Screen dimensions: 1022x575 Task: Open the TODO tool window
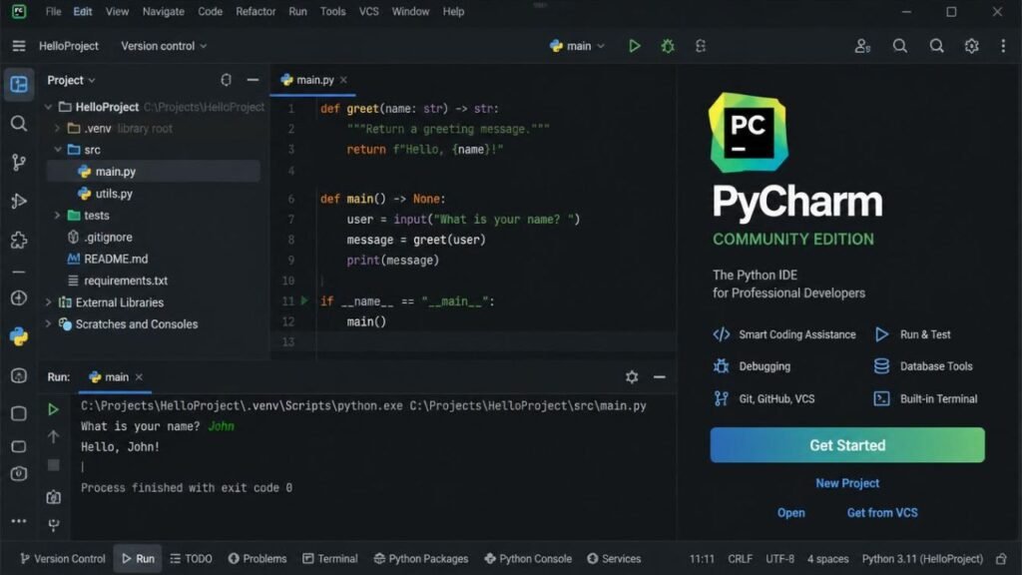(x=191, y=559)
